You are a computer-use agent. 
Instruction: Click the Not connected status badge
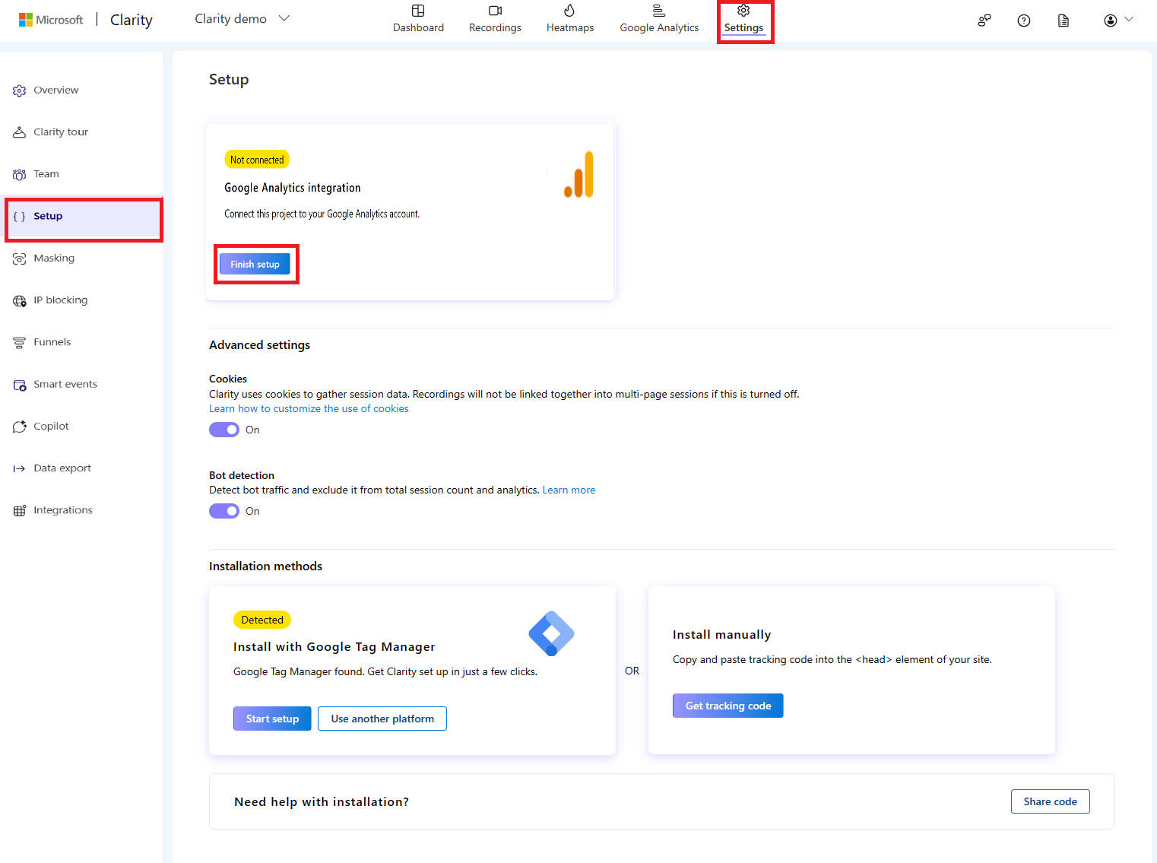click(257, 160)
